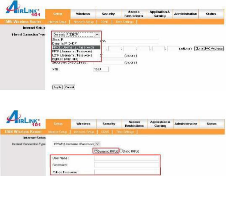
Task: Click the Secondary DNS Address field
Action: coord(109,62)
